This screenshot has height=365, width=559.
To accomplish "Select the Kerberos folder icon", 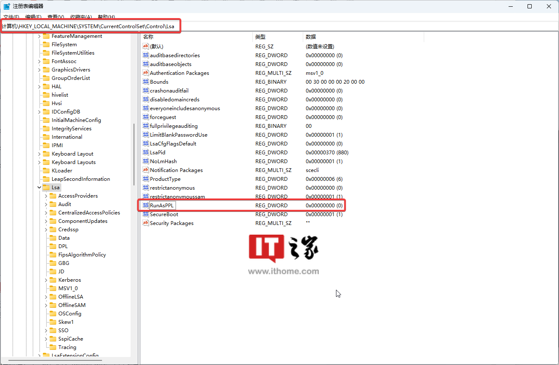I will pyautogui.click(x=52, y=280).
